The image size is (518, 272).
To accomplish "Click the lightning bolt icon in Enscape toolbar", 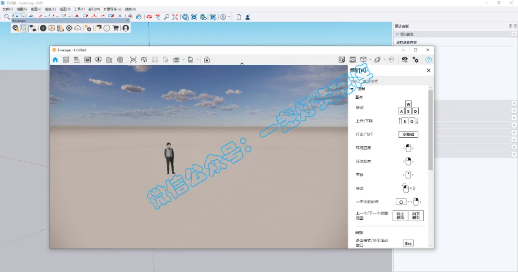I will 207,60.
